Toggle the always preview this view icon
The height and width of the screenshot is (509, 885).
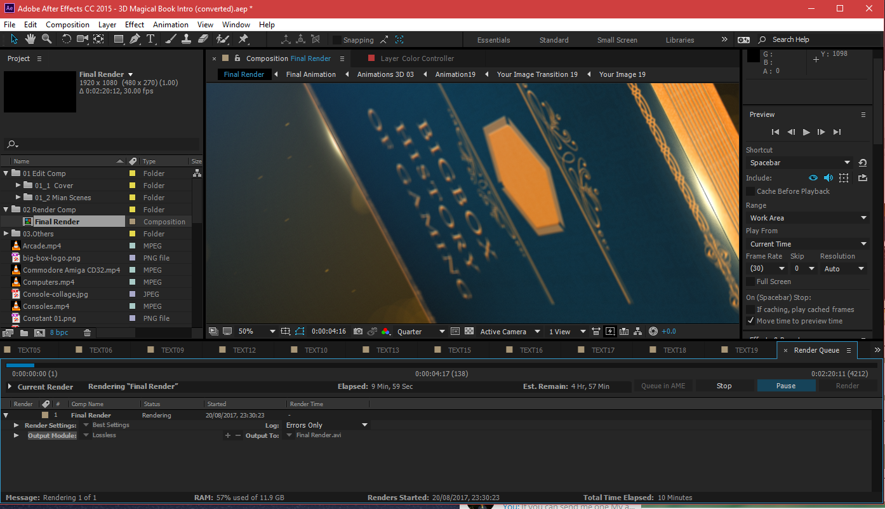pyautogui.click(x=213, y=332)
